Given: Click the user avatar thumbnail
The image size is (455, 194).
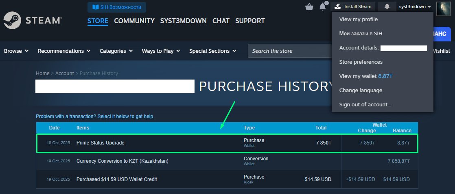Looking at the screenshot, I should tap(443, 9).
